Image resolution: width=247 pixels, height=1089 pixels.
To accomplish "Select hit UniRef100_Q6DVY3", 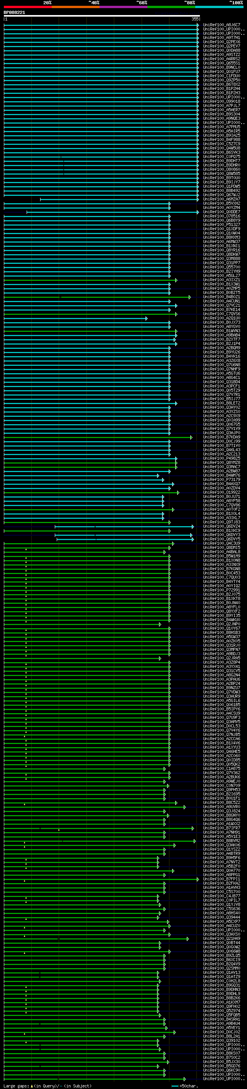I will 222,535.
